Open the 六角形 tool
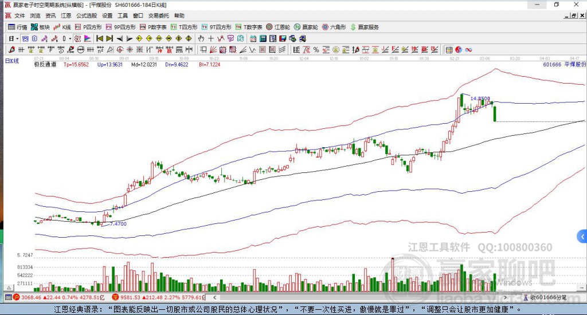Viewport: 587px width, 315px height. pos(334,27)
